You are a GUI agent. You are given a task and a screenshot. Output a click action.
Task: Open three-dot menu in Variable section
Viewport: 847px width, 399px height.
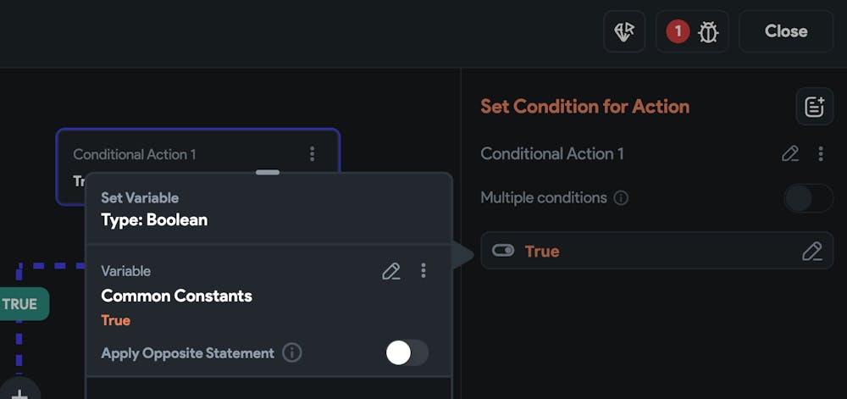(x=423, y=271)
